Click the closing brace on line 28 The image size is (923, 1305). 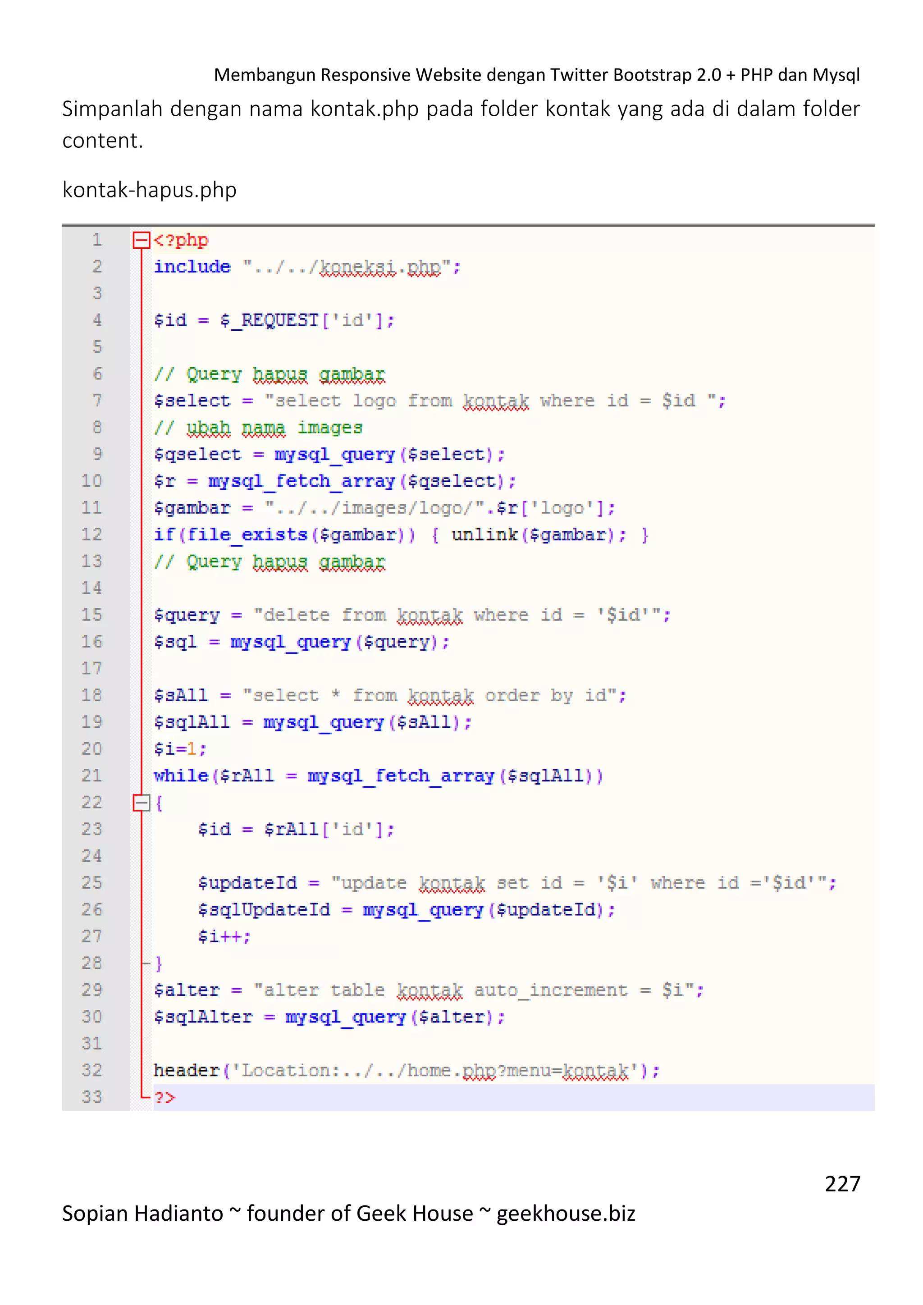(159, 963)
